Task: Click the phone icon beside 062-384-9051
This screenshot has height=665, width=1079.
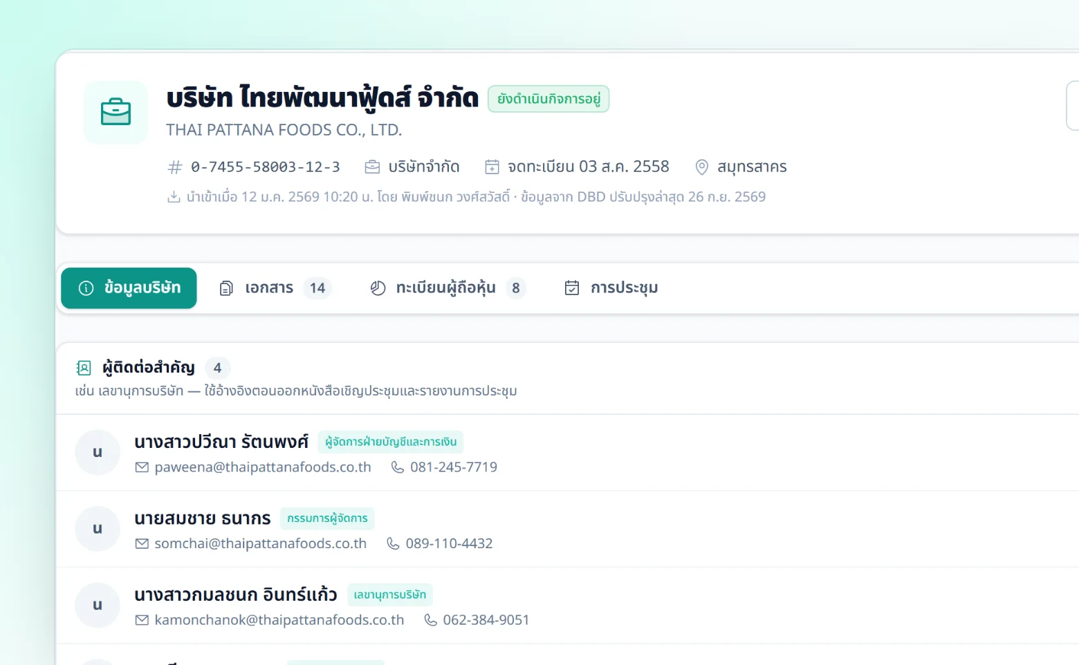Action: pyautogui.click(x=430, y=620)
